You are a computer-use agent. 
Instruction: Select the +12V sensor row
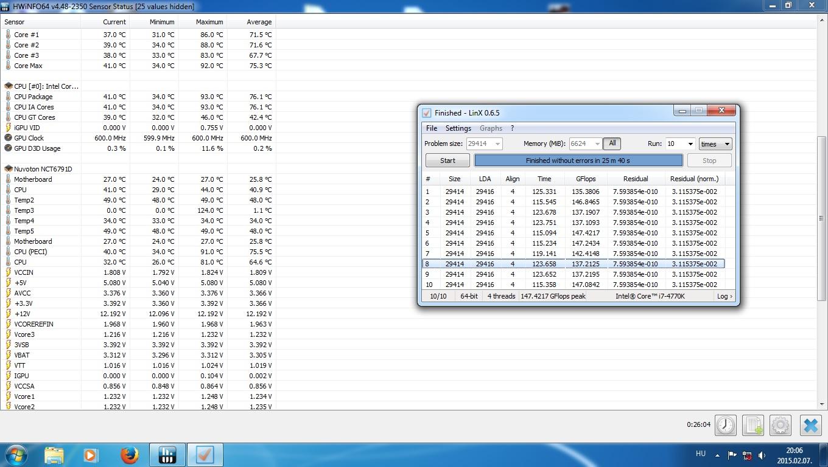point(138,314)
